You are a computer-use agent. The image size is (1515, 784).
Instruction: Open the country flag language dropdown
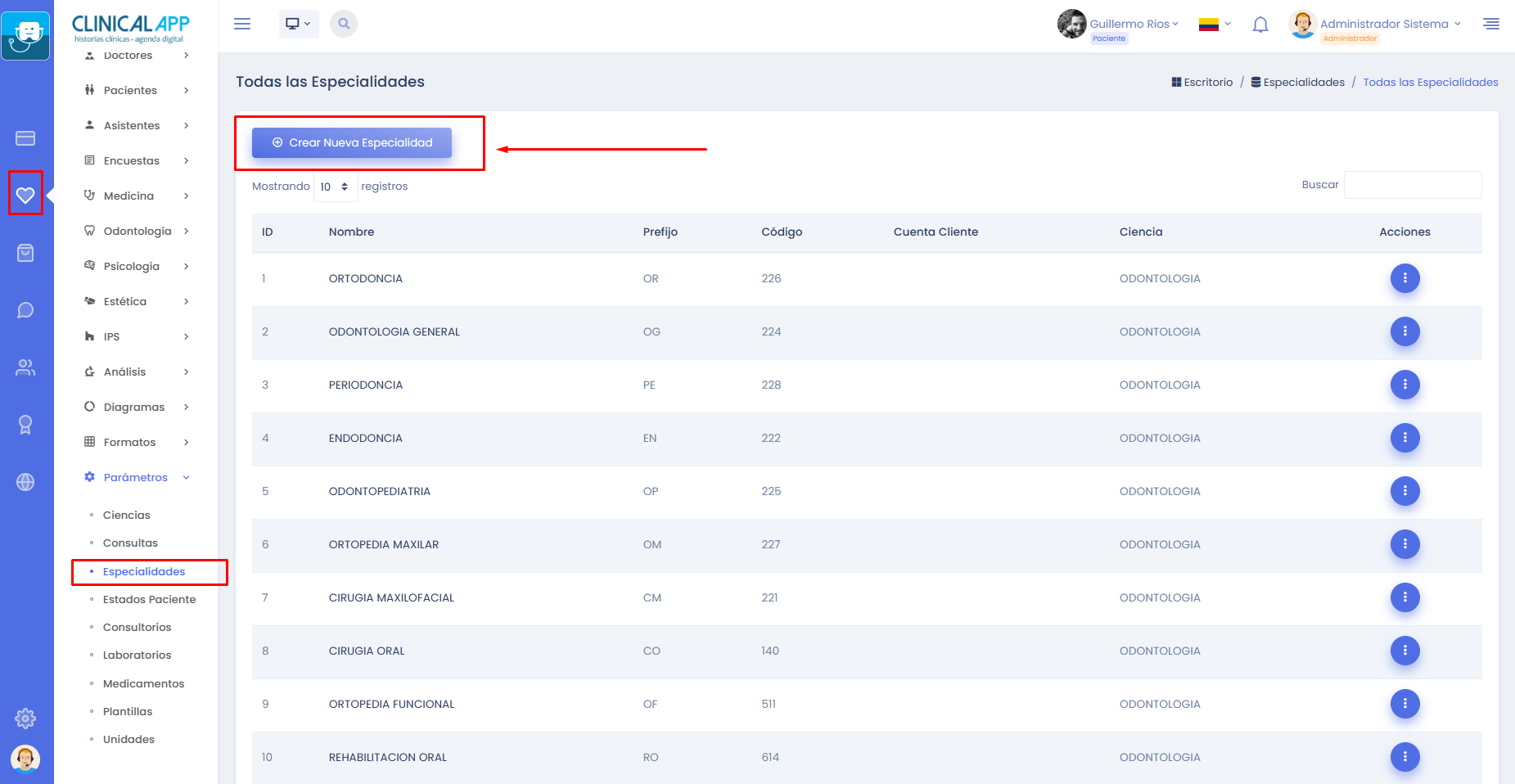click(x=1215, y=25)
